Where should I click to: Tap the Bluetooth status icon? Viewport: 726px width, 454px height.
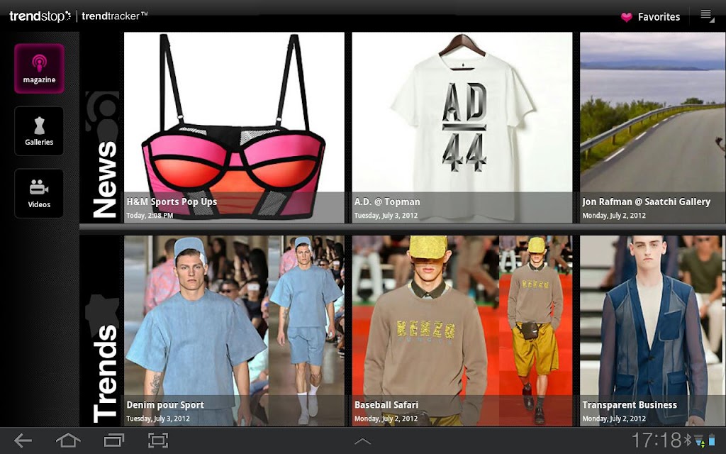[688, 440]
